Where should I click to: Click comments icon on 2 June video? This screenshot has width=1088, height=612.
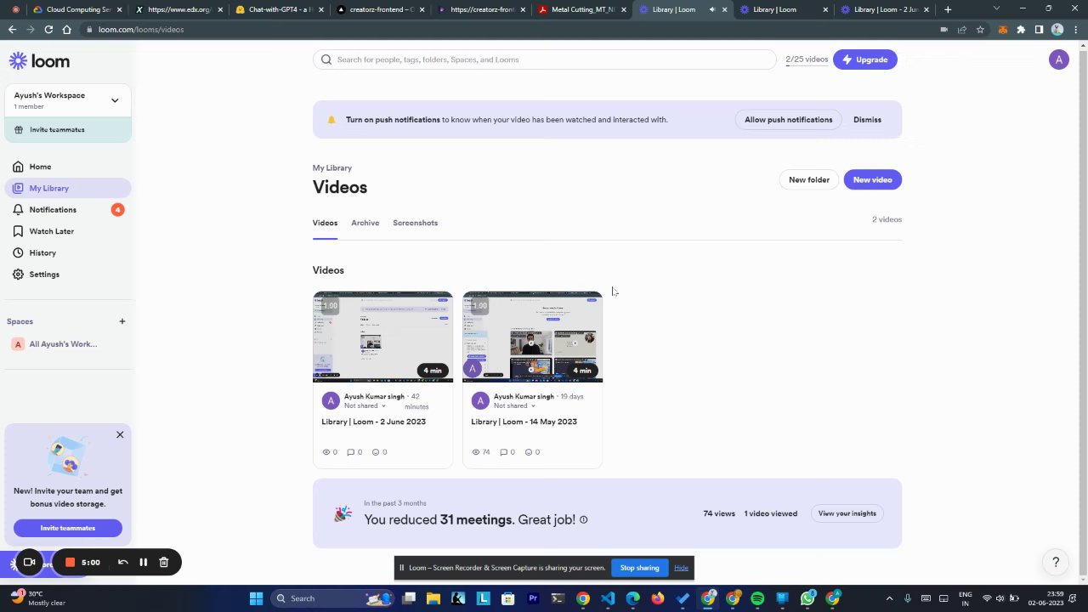click(x=350, y=452)
